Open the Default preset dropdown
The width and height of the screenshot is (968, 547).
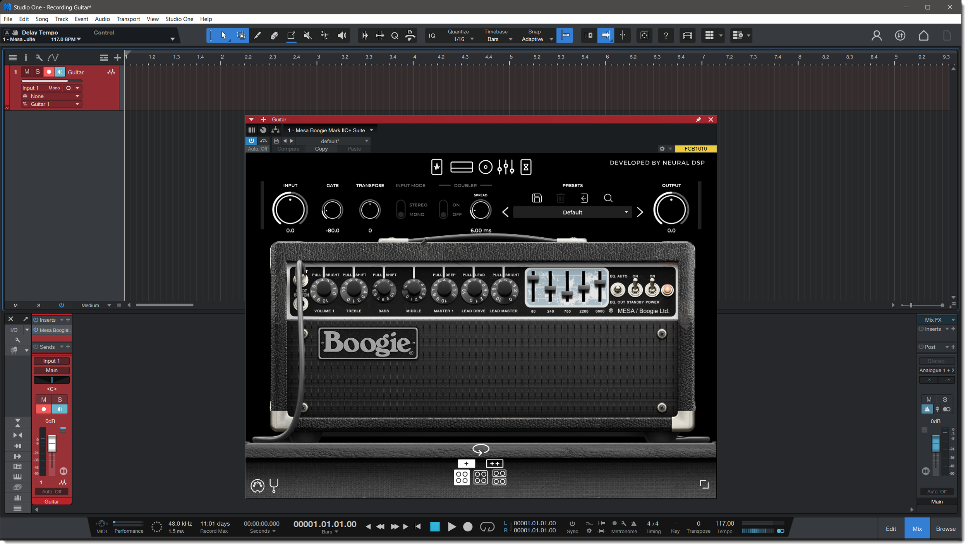click(572, 213)
